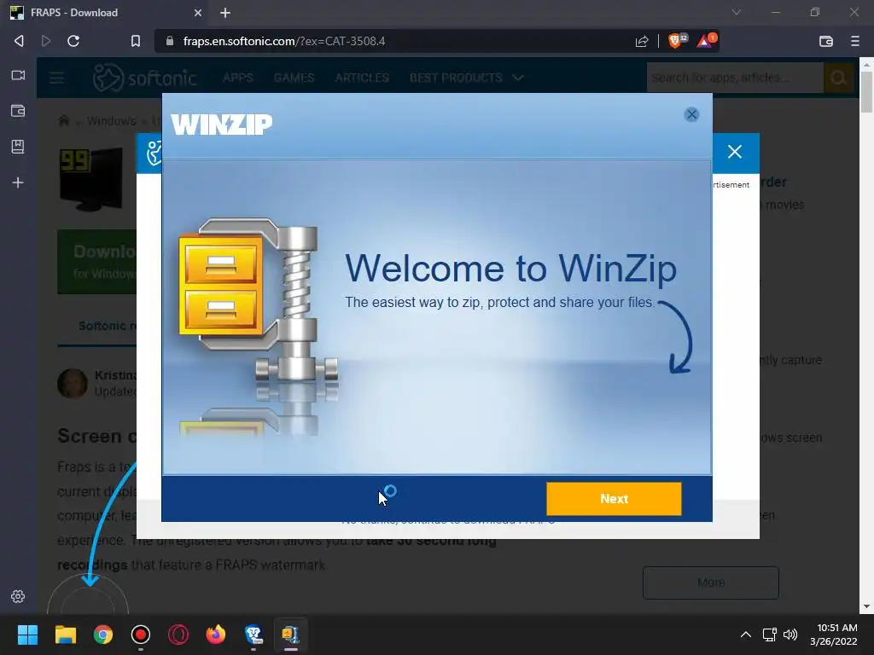Click the Softonic logo

coord(144,78)
